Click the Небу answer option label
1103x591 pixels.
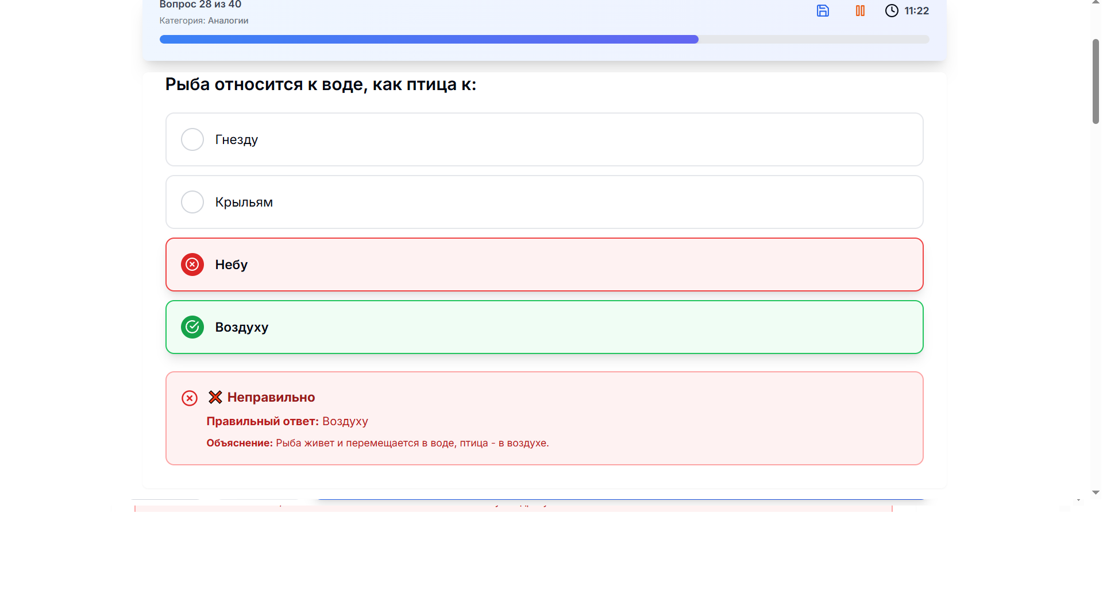click(x=232, y=265)
